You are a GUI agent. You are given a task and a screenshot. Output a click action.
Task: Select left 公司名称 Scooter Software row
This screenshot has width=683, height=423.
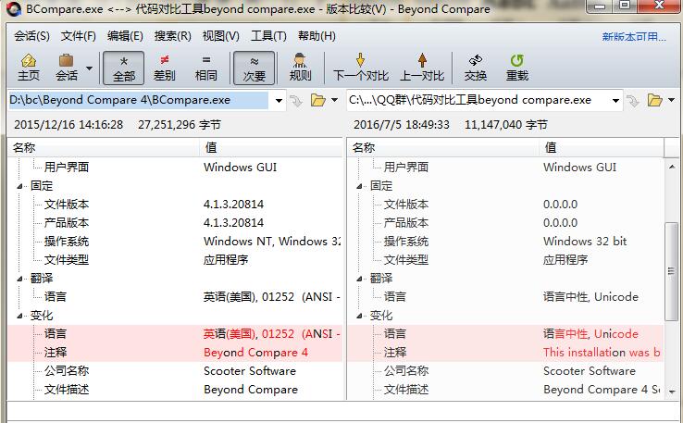click(175, 371)
